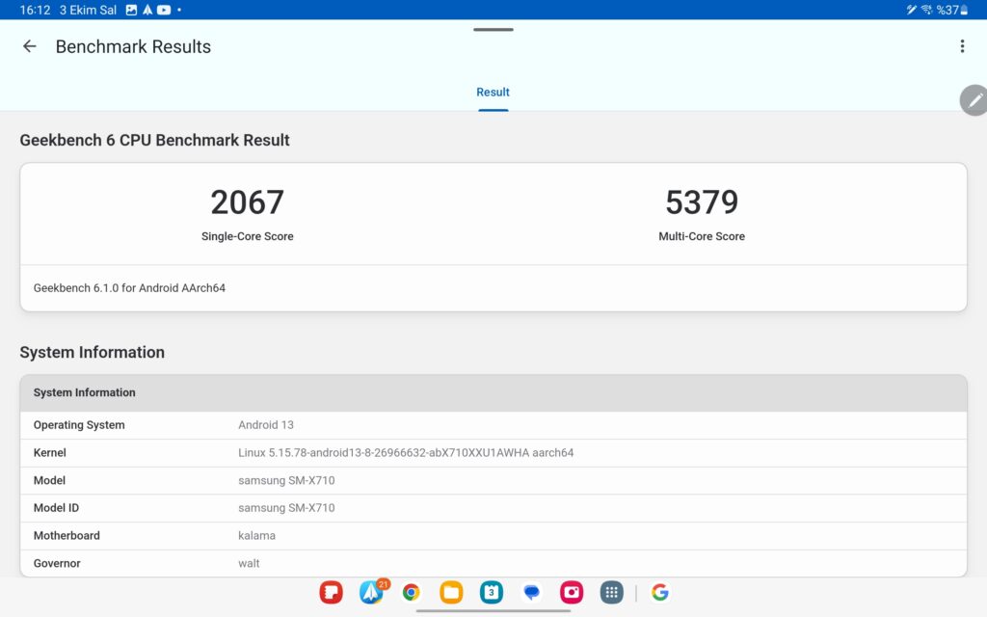
Task: Tap the date 3 Ekim Sal
Action: (x=88, y=10)
